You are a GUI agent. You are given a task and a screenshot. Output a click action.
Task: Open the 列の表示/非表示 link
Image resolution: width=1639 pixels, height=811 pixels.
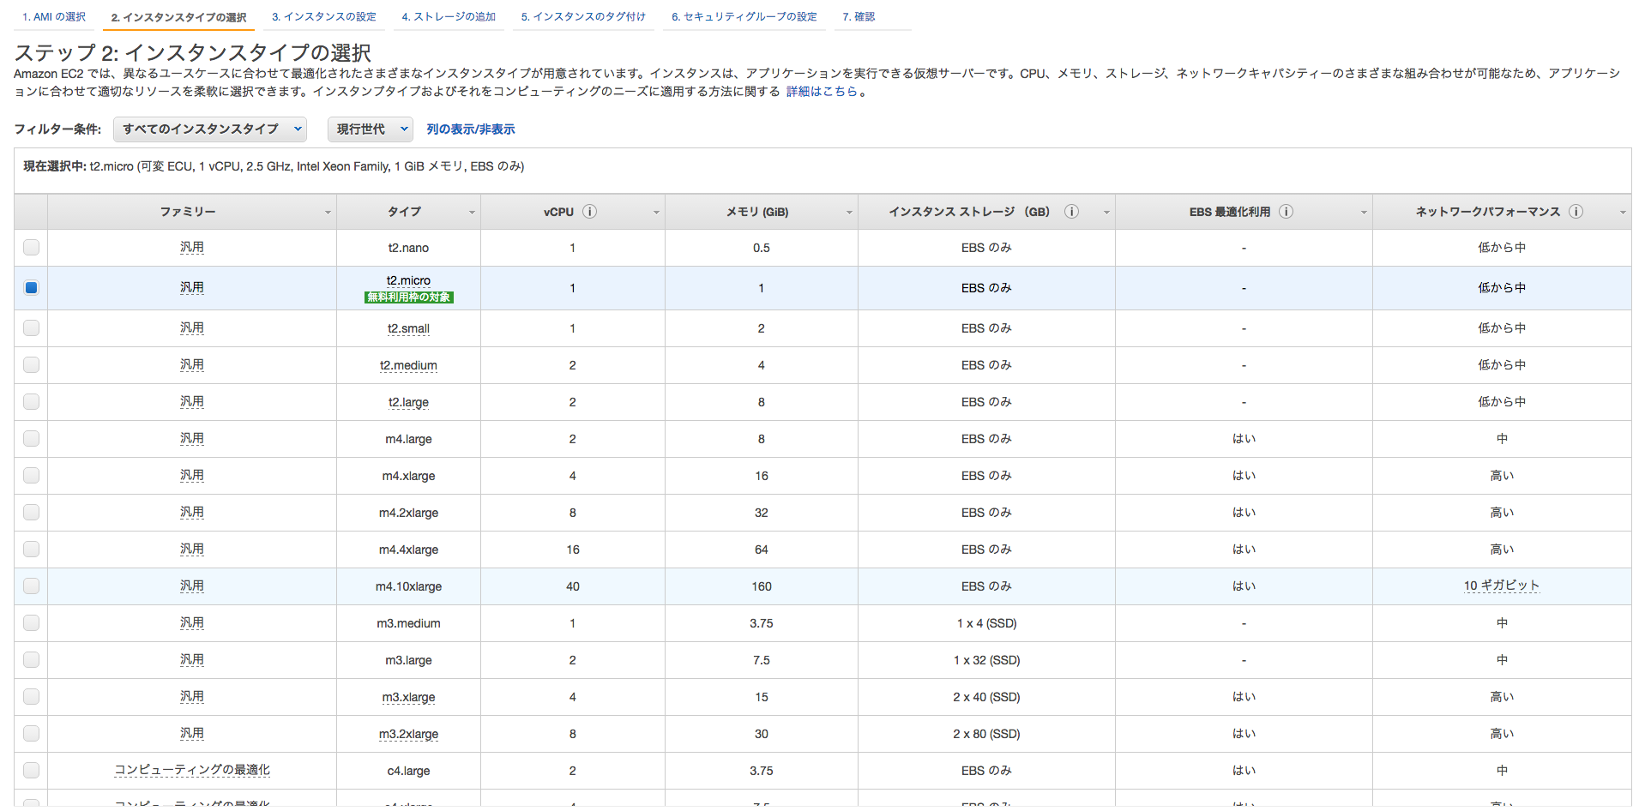click(x=471, y=129)
